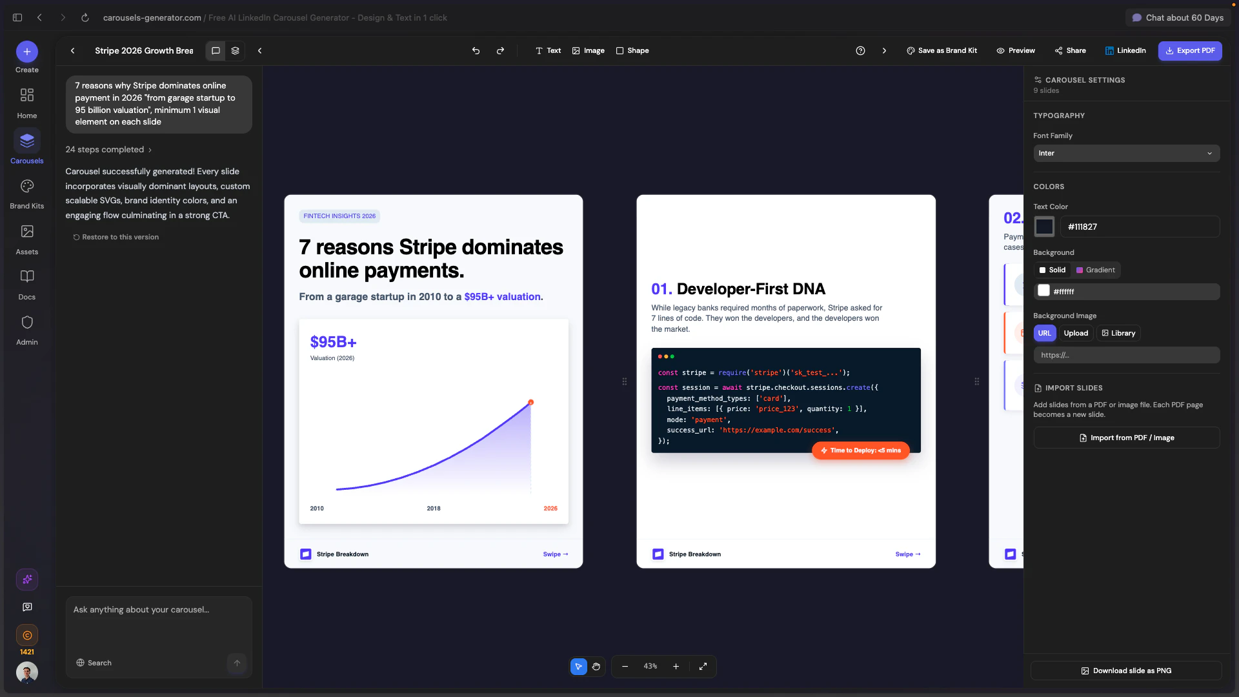This screenshot has width=1239, height=697.
Task: Open the Assets panel
Action: click(26, 237)
